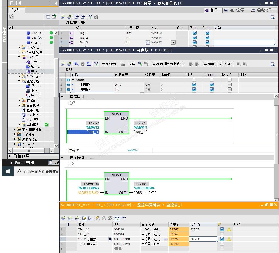Click monitor glasses icon in DB3 toolbar
Screen dimensions: 279x253
click(96, 64)
